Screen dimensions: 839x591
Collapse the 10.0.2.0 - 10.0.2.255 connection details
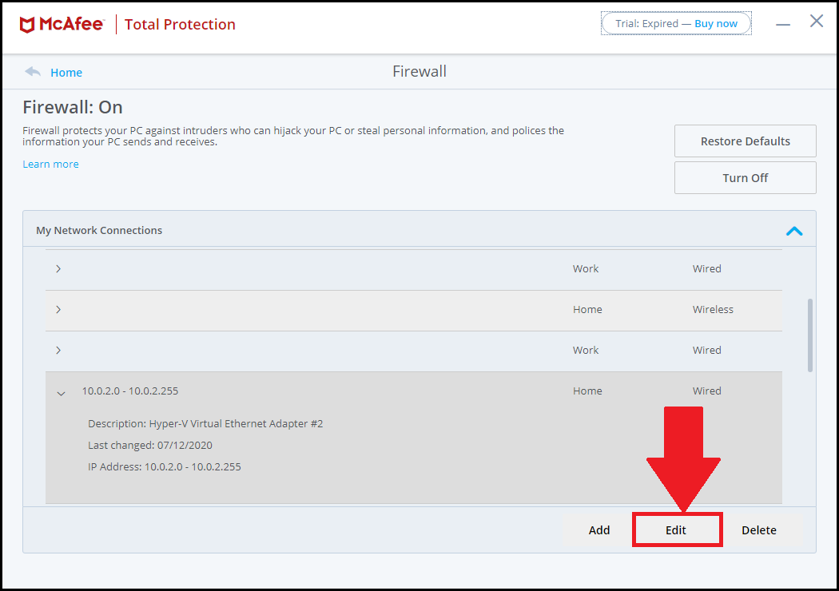pyautogui.click(x=61, y=392)
